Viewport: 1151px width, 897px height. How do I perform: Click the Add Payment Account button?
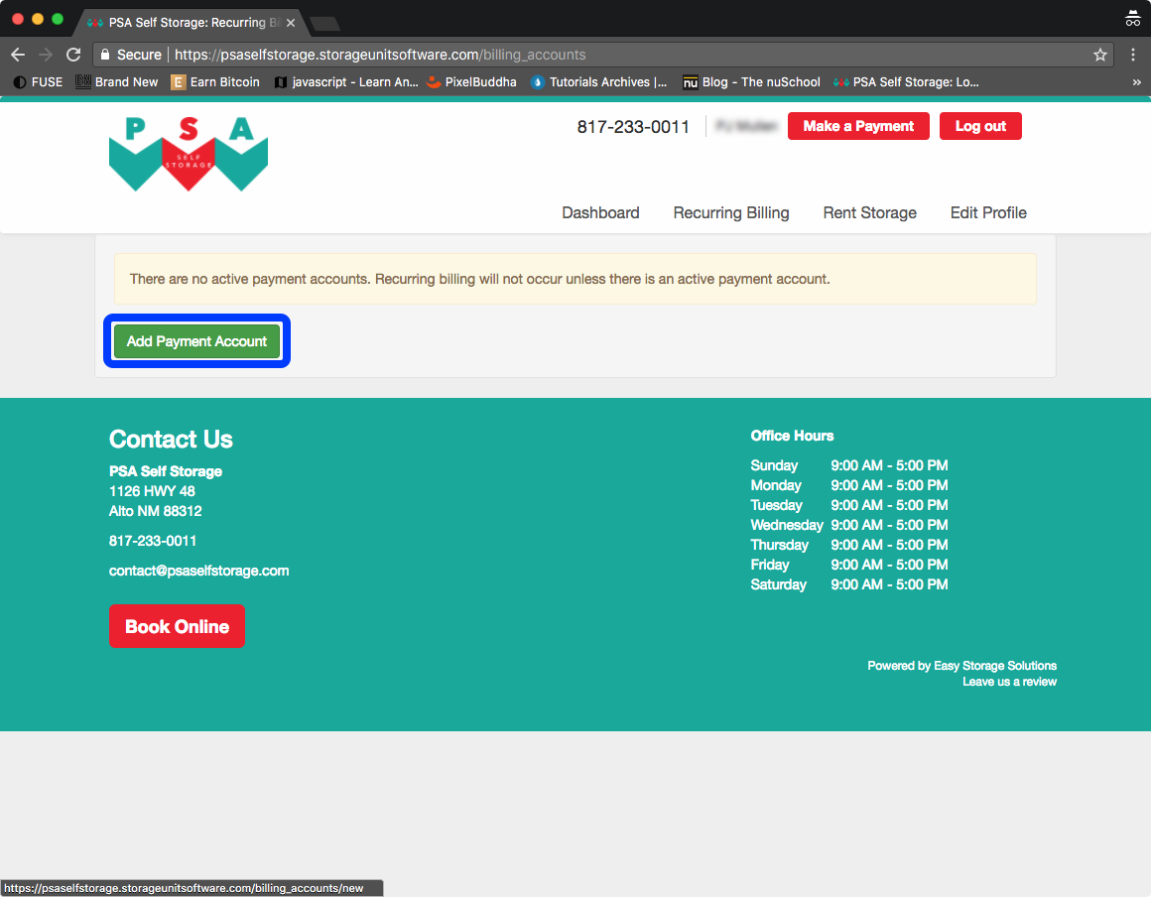click(196, 341)
